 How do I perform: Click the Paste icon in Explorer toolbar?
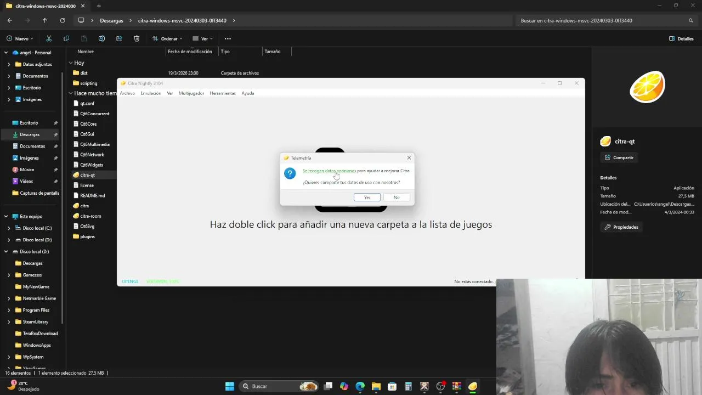84,38
